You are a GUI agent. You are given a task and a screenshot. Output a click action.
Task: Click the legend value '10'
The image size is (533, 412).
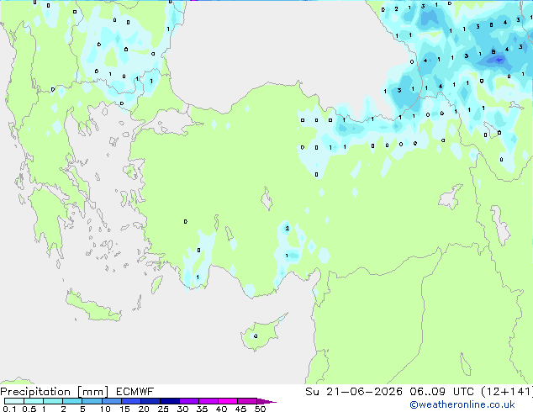[x=105, y=409]
